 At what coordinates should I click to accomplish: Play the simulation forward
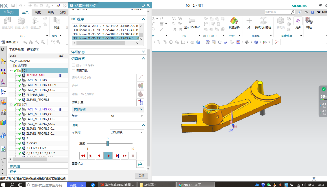pos(108,156)
